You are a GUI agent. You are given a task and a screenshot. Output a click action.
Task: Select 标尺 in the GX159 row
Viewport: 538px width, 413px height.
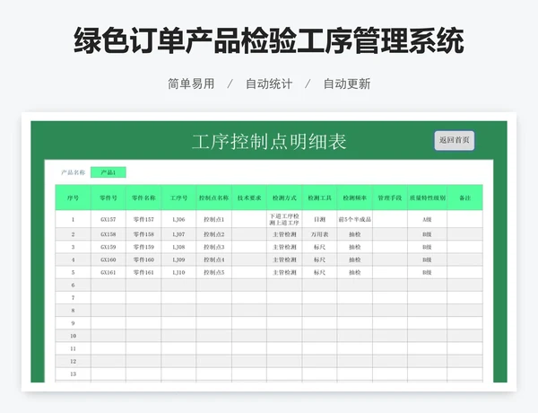click(319, 247)
